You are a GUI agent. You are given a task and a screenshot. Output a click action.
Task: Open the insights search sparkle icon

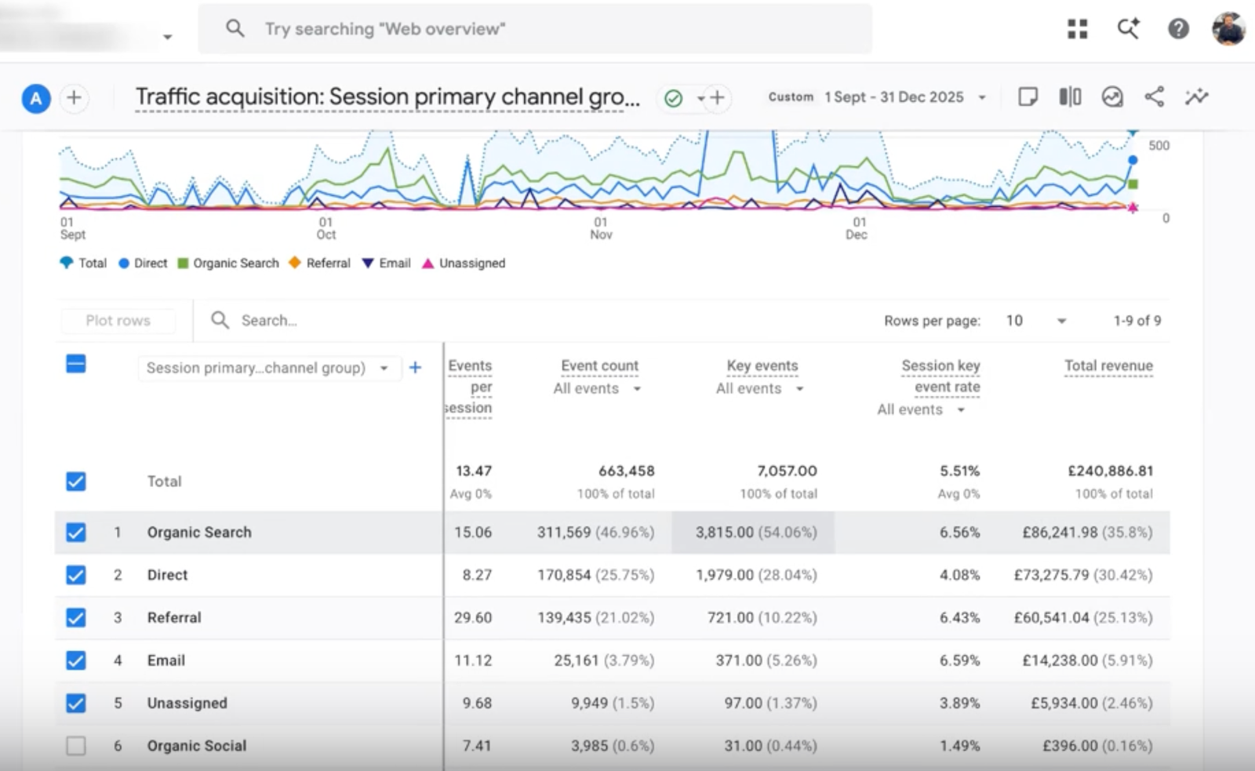[1128, 29]
